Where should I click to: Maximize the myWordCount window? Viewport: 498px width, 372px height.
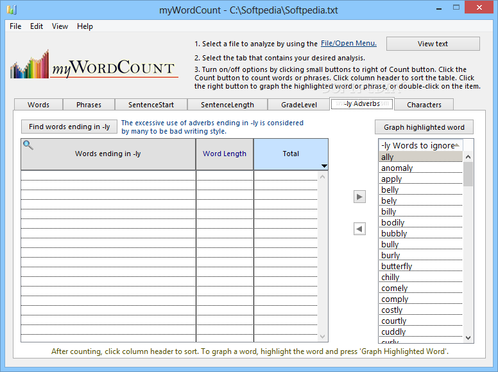click(456, 7)
